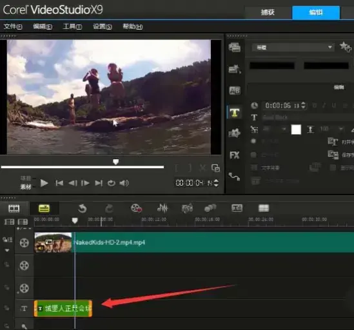Collapse the video track expander arrow
The image size is (354, 330).
[x=7, y=250]
